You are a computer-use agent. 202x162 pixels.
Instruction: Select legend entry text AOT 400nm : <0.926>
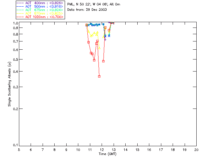pyautogui.click(x=44, y=3)
